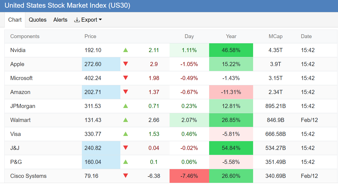The height and width of the screenshot is (185, 338).
Task: Click the green up arrow for JPMorgan
Action: [x=126, y=106]
